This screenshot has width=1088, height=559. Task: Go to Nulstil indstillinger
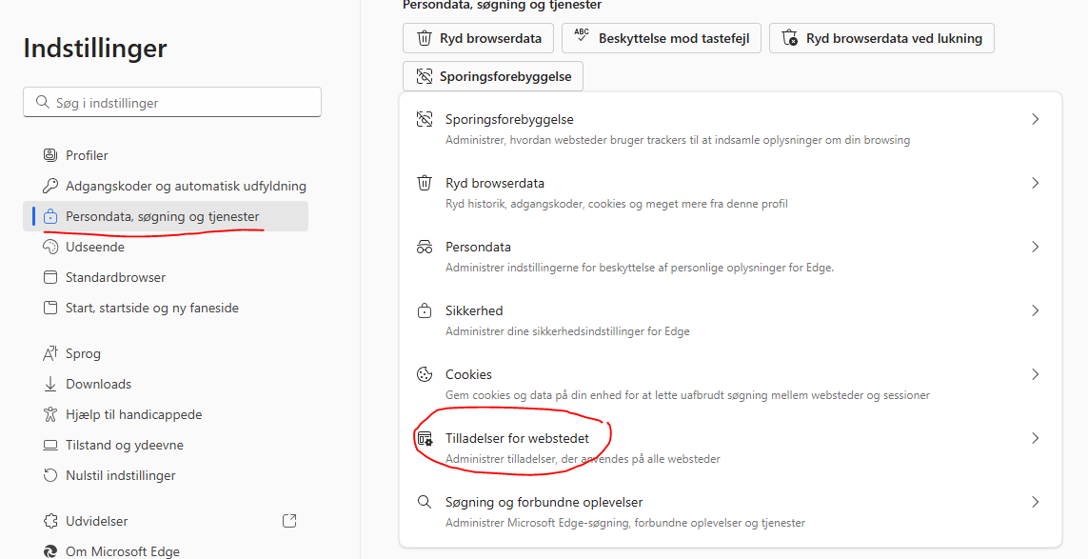[x=120, y=475]
